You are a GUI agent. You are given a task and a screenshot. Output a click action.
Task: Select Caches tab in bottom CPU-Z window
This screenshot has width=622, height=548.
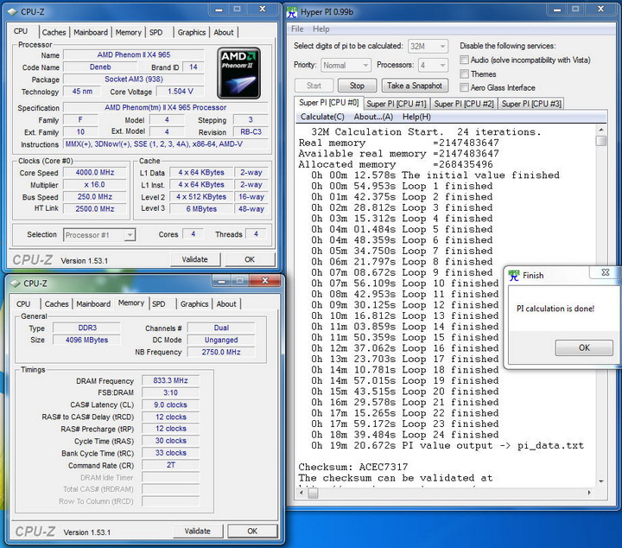(x=56, y=304)
